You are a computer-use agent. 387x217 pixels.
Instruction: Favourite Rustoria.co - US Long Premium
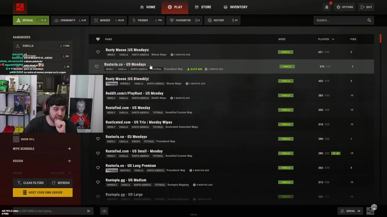[x=98, y=168]
